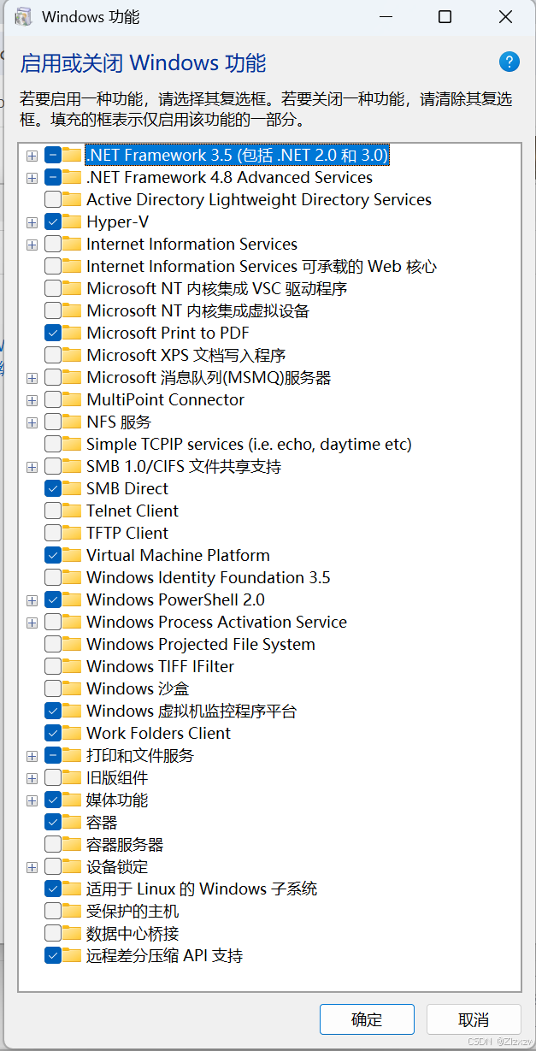This screenshot has height=1051, width=536.
Task: Click the 取消 button
Action: click(474, 1019)
